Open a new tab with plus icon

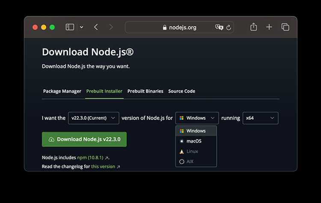pyautogui.click(x=269, y=27)
